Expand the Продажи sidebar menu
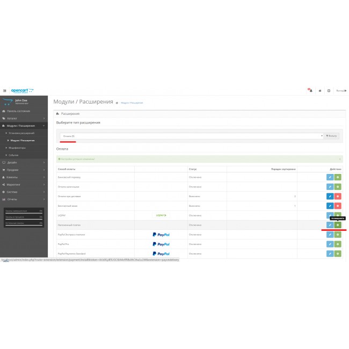The height and width of the screenshot is (349, 349). 24,169
